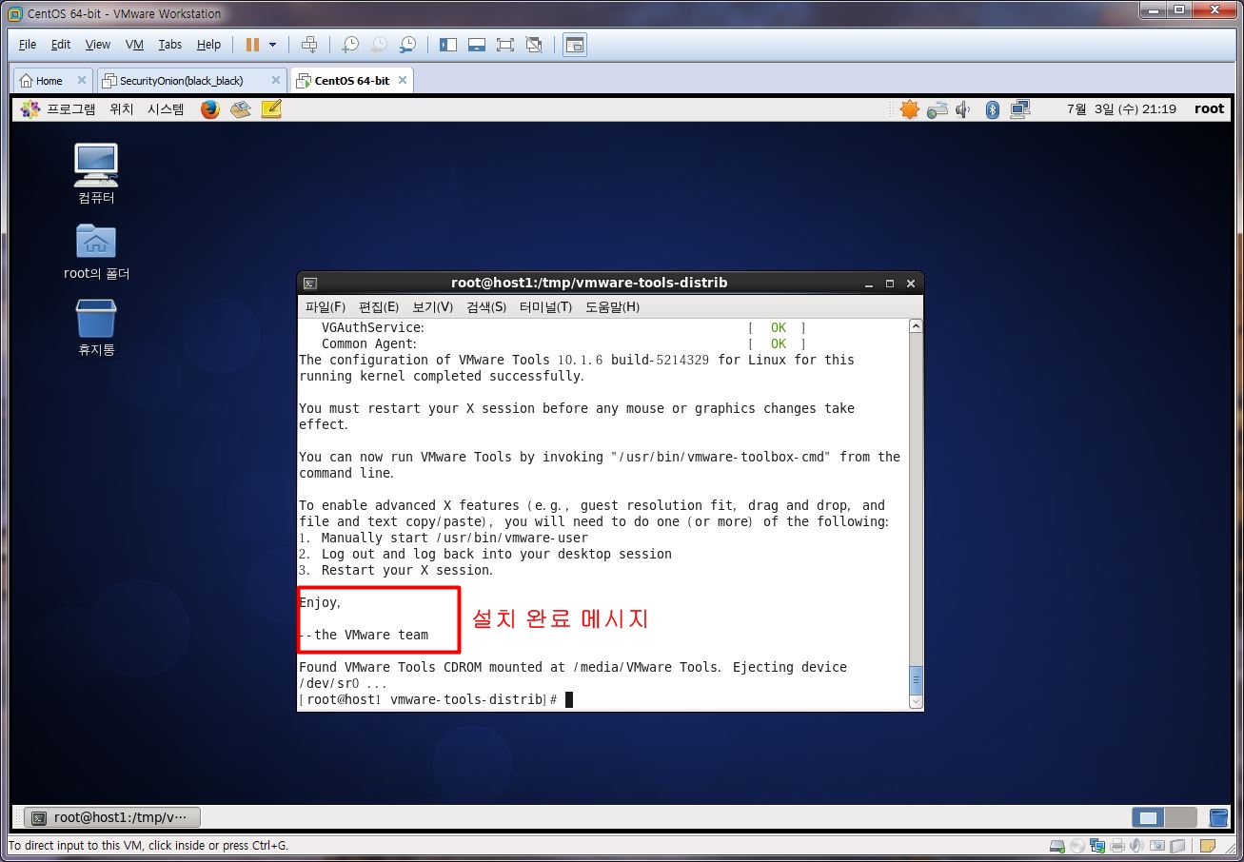Expand the power options dropdown arrow
The image size is (1244, 862).
[272, 45]
